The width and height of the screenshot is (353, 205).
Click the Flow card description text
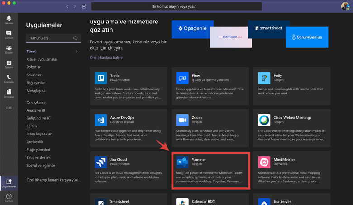210,93
